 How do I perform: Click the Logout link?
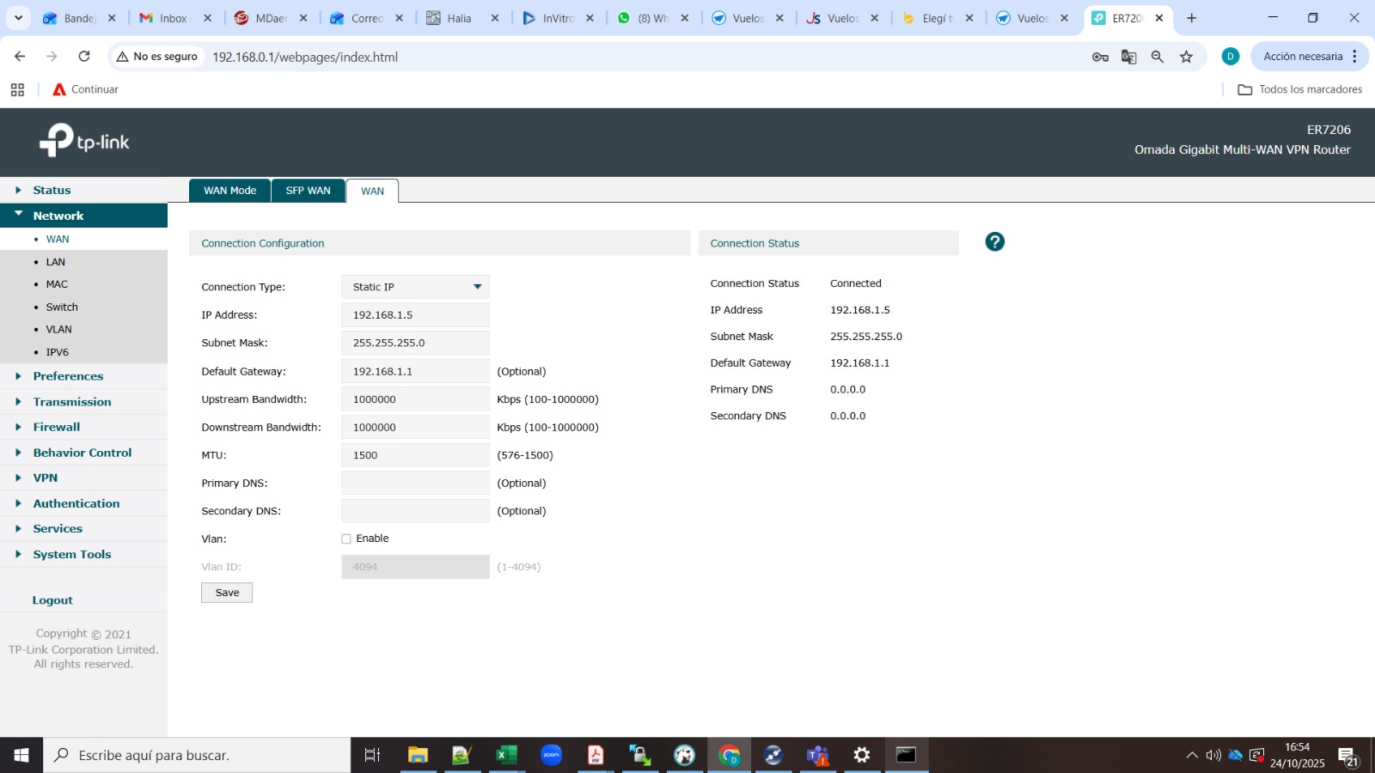coord(52,600)
